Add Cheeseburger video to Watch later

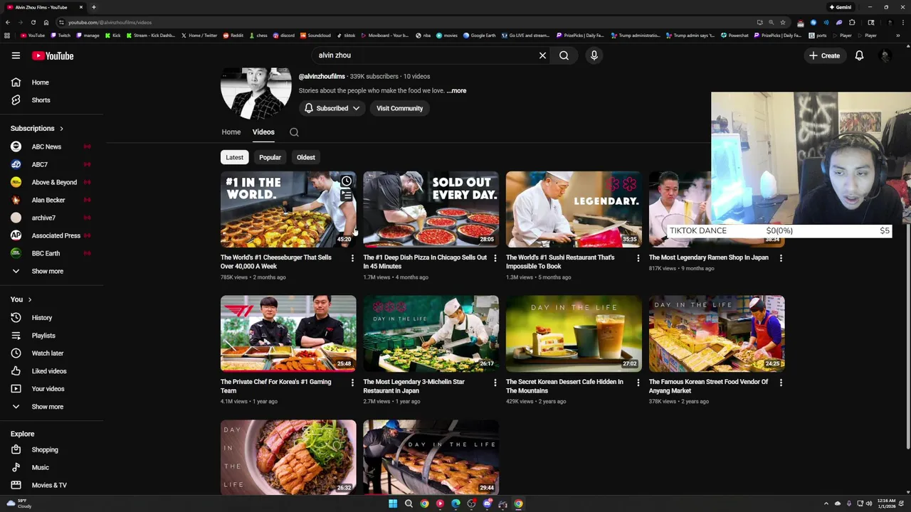pyautogui.click(x=346, y=181)
